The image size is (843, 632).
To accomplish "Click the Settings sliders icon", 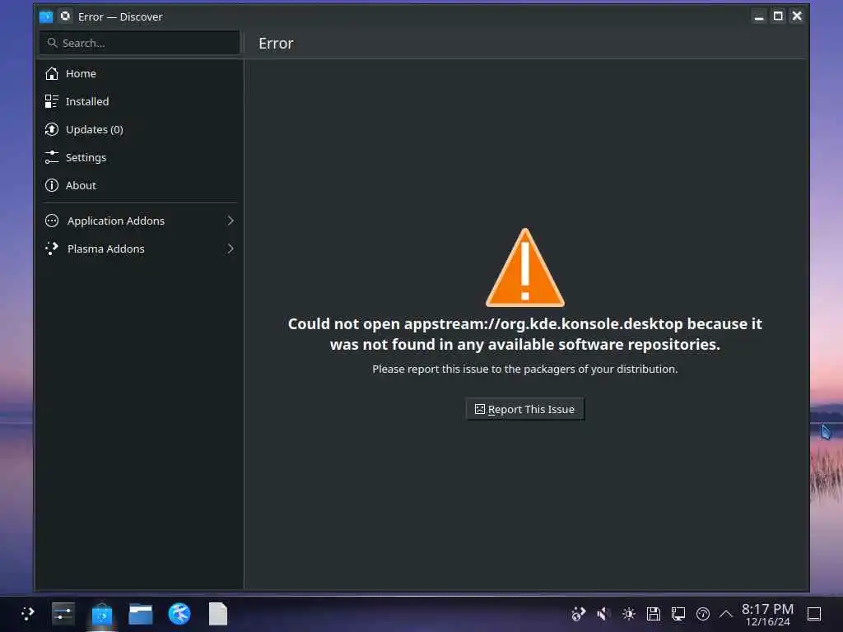I will point(52,157).
